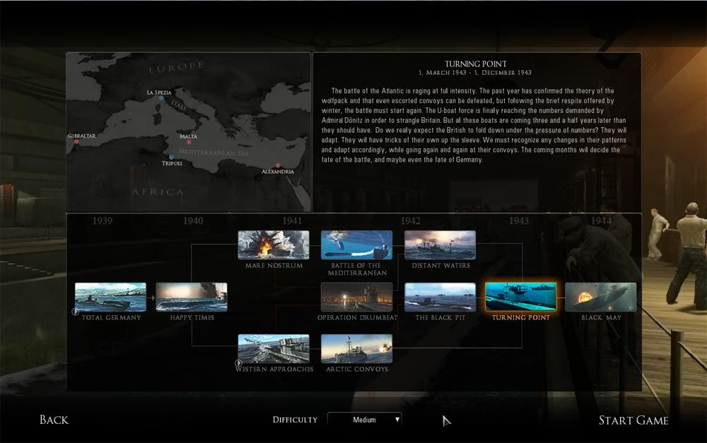Start Game with the selected campaign
The height and width of the screenshot is (443, 707).
coord(633,420)
